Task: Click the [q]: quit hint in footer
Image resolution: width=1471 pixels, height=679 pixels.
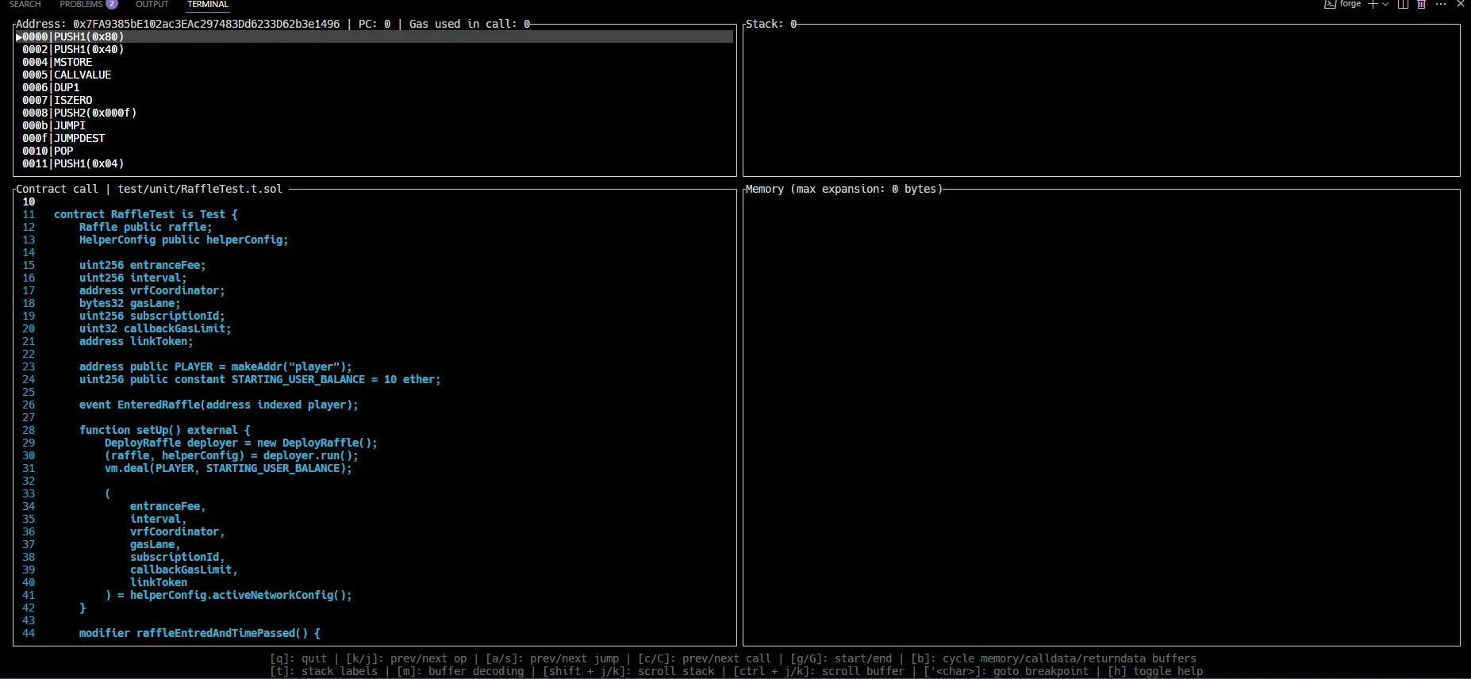Action: 298,658
